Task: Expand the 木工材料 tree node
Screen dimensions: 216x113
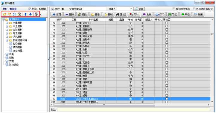Action: (7, 26)
